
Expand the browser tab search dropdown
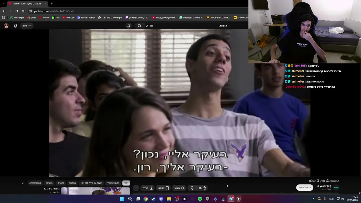tap(3, 4)
